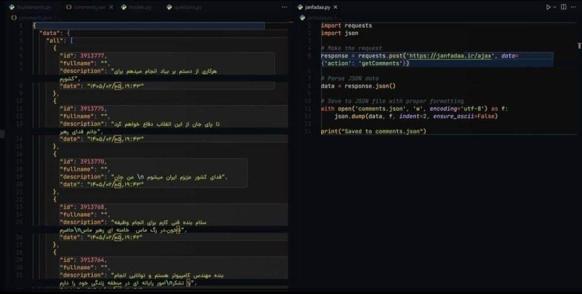Click the print("Saved to comments.json") line

coord(373,131)
